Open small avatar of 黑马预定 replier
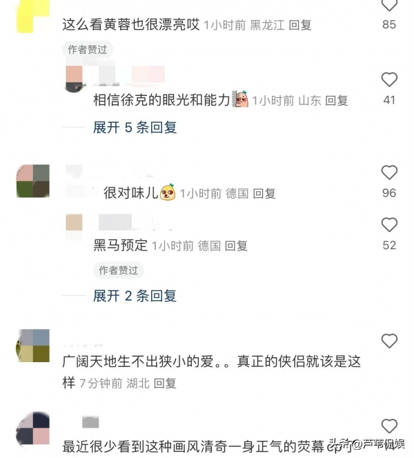The width and height of the screenshot is (414, 458). 74,223
